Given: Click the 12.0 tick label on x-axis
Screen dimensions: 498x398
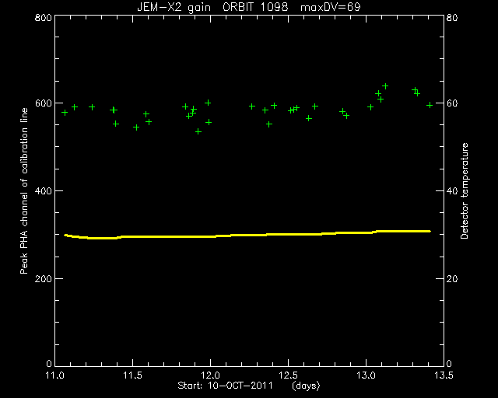Looking at the screenshot, I should [211, 375].
